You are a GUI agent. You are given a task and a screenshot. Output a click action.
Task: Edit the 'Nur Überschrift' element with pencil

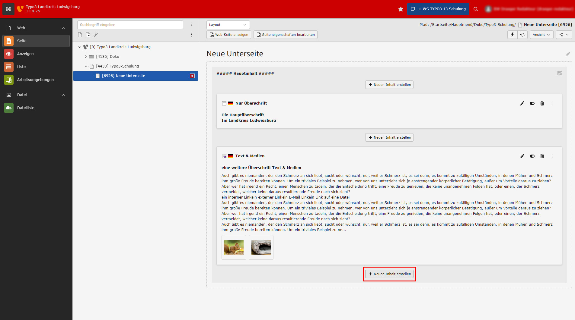coord(522,103)
